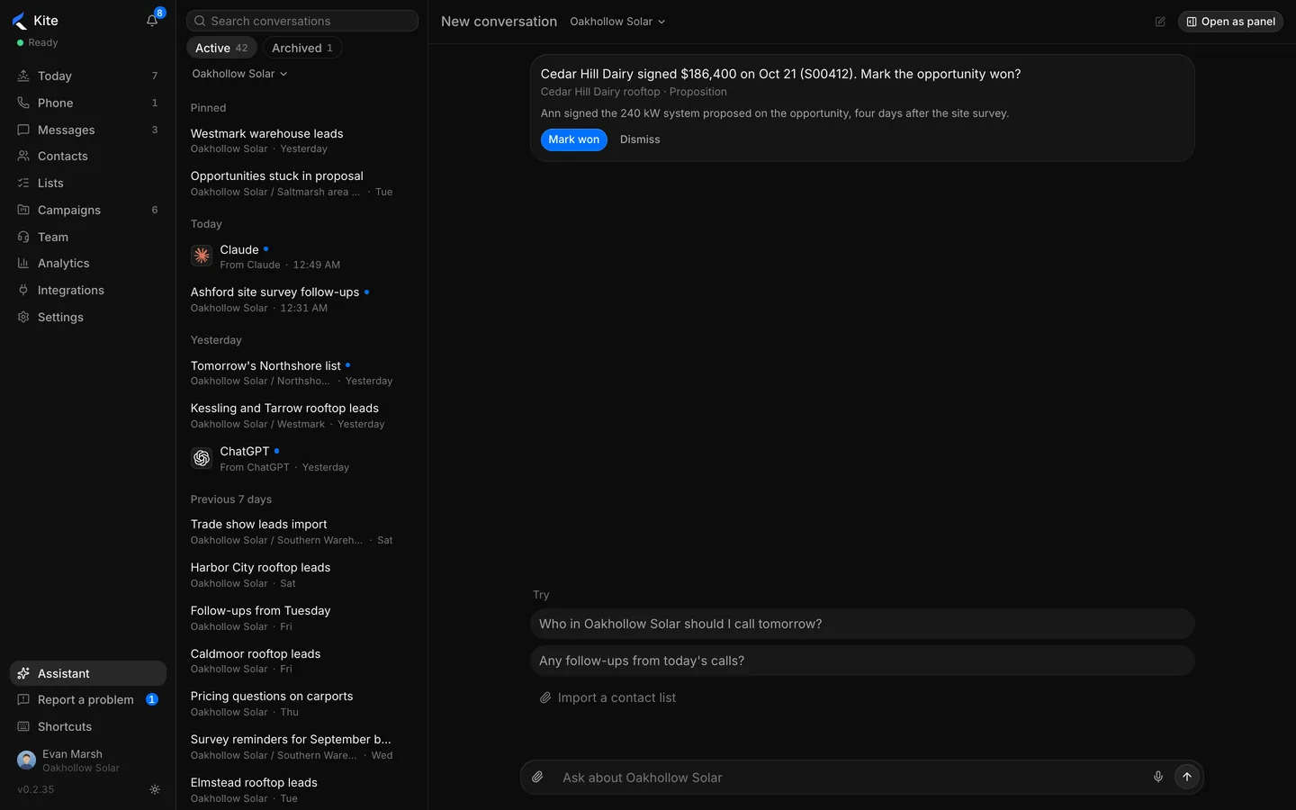1296x810 pixels.
Task: Open 'Pricing questions on carports' conversation
Action: (x=301, y=704)
